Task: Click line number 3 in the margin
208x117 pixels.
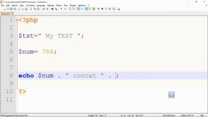Action: [11, 36]
